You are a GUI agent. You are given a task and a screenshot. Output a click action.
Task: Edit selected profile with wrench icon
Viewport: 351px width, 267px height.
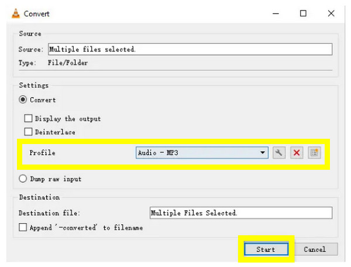point(279,153)
